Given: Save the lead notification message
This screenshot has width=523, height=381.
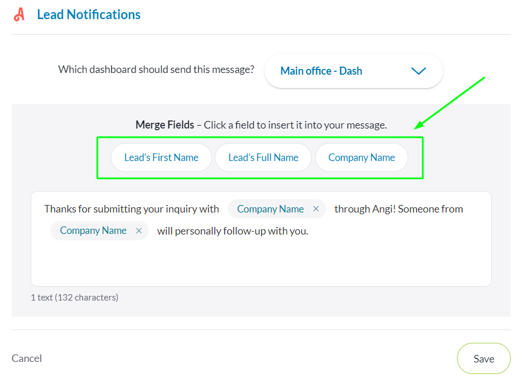Looking at the screenshot, I should point(484,358).
